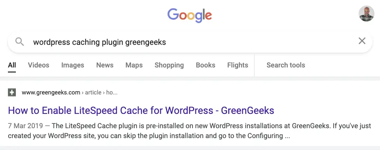Select the All results tab

[x=12, y=65]
